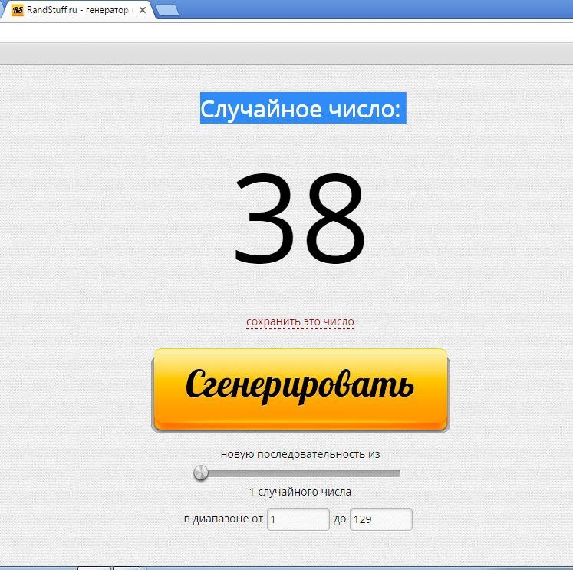Click the новую последовательность из label
Viewport: 573px width, 570px height.
pos(301,454)
